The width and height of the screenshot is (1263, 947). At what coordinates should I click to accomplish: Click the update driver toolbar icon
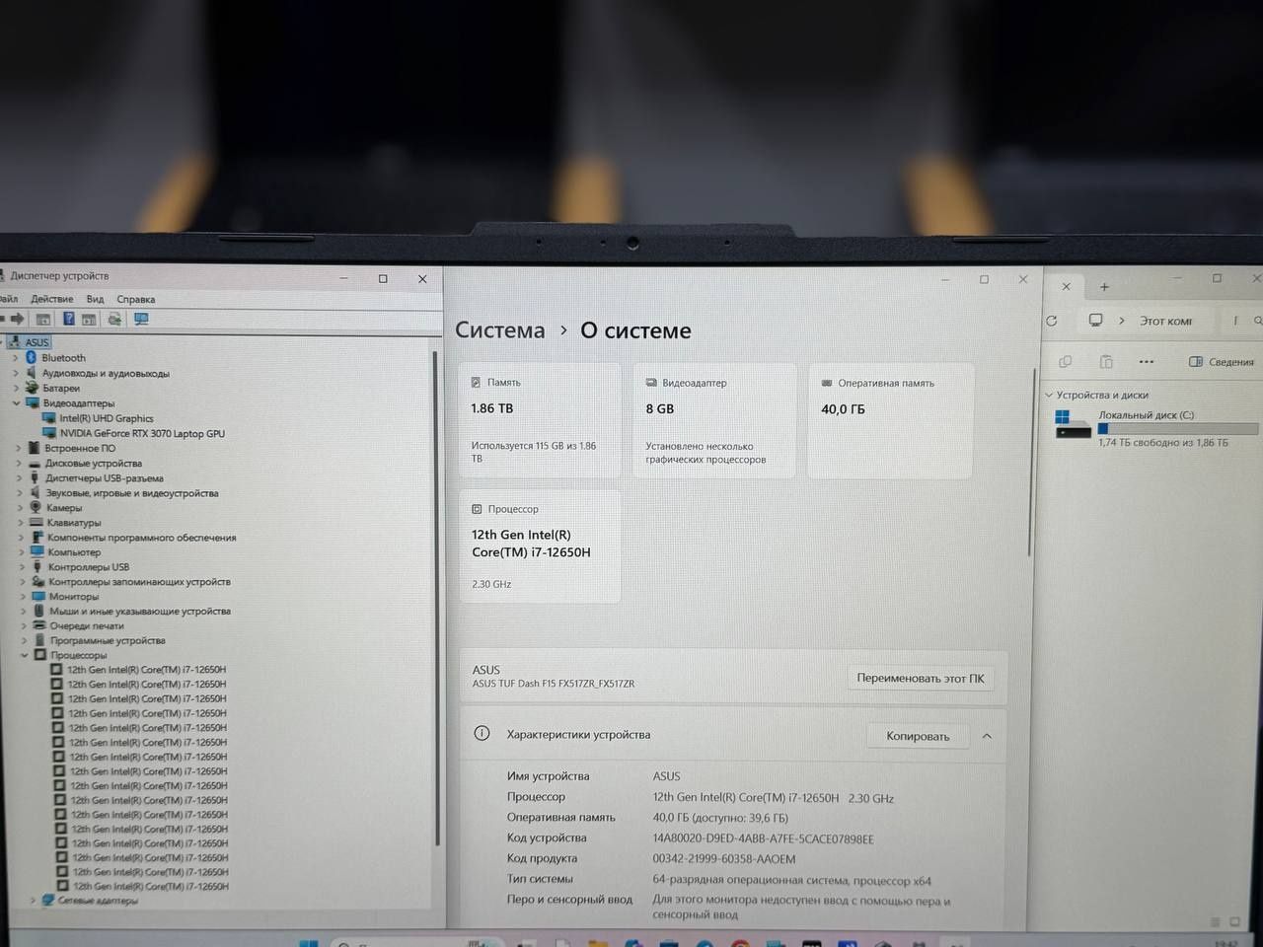(114, 319)
